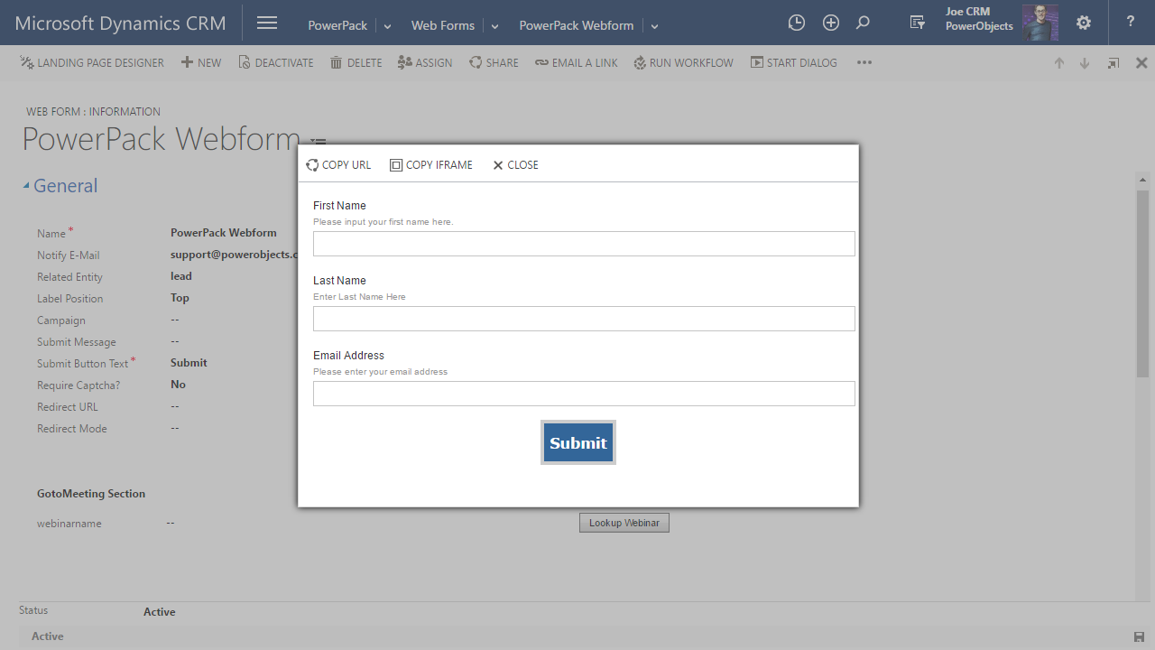
Task: Expand PowerPack Webform breadcrumb dropdown arrow
Action: point(654,26)
